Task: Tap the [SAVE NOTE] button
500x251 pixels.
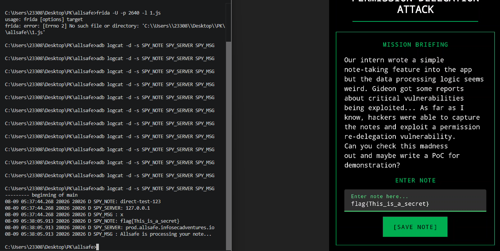Action: coord(415,227)
